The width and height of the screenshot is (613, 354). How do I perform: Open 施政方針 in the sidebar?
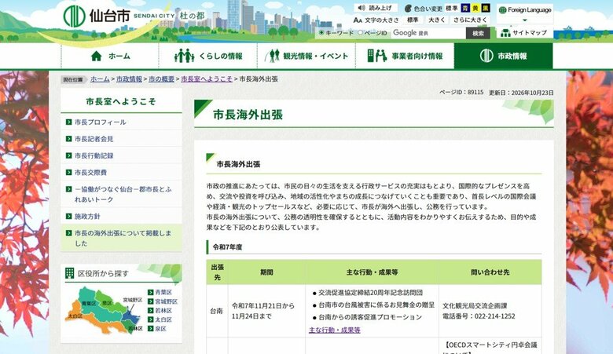(87, 216)
